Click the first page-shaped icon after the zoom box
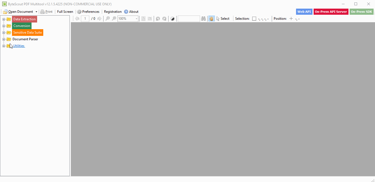 point(143,19)
